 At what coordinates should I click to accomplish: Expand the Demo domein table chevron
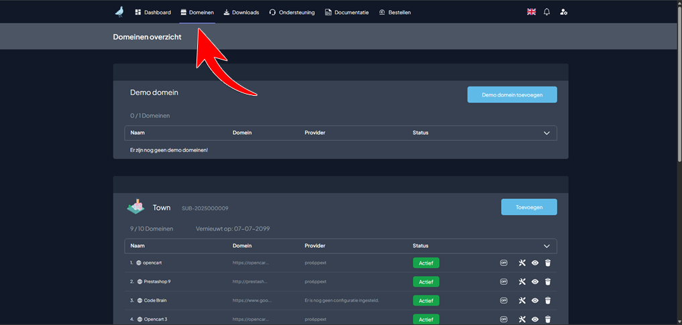coord(547,133)
